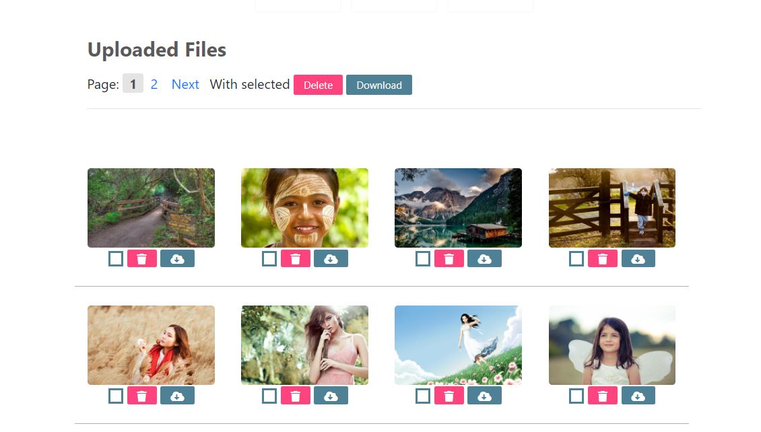Download the girl with fairy wings photo
Image resolution: width=761 pixels, height=432 pixels.
638,396
